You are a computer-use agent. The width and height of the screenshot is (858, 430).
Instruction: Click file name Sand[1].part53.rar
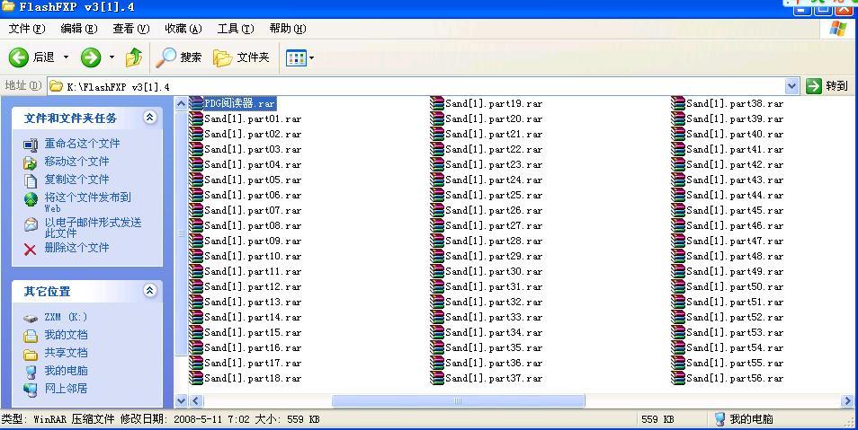[x=736, y=333]
